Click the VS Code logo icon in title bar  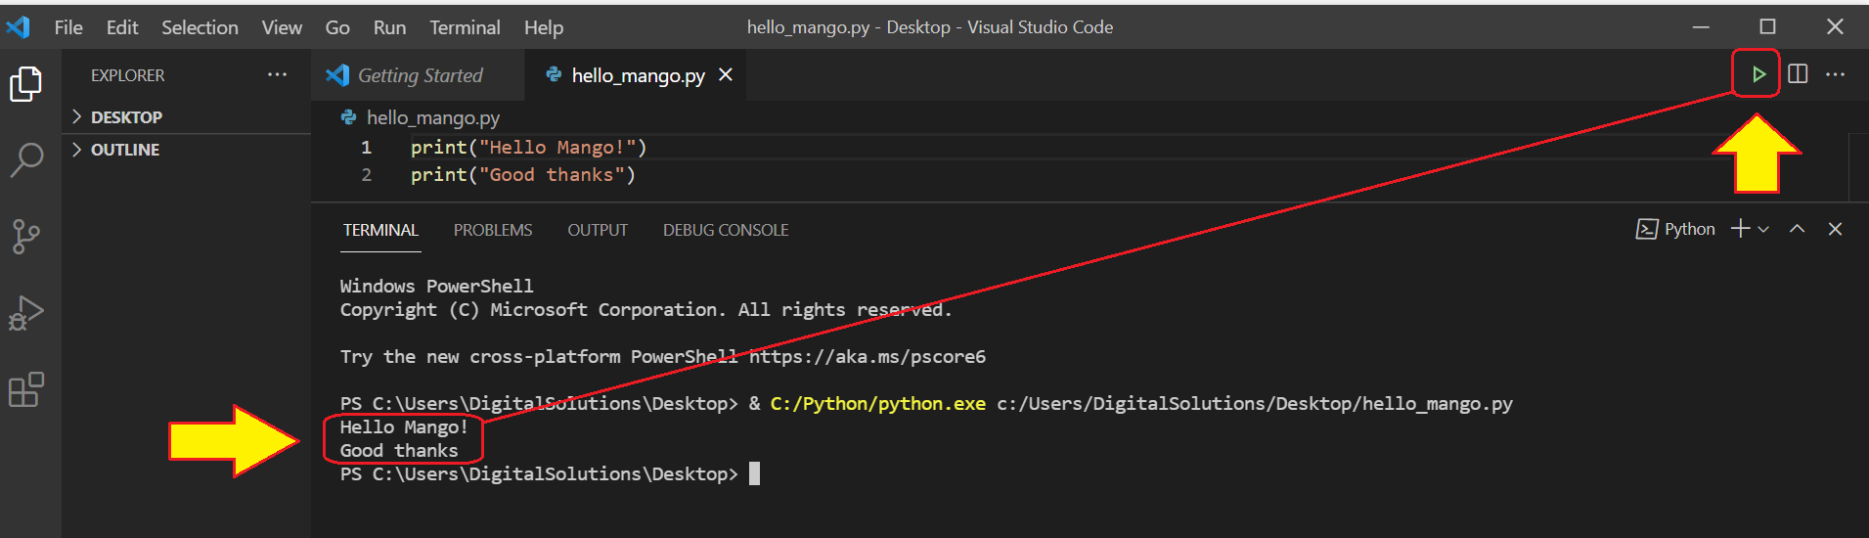pyautogui.click(x=18, y=27)
